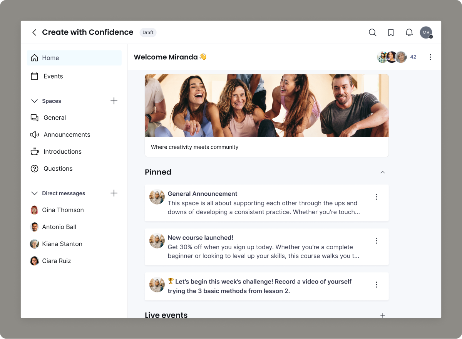Open options menu for General Announcement post
This screenshot has width=462, height=339.
(x=377, y=197)
